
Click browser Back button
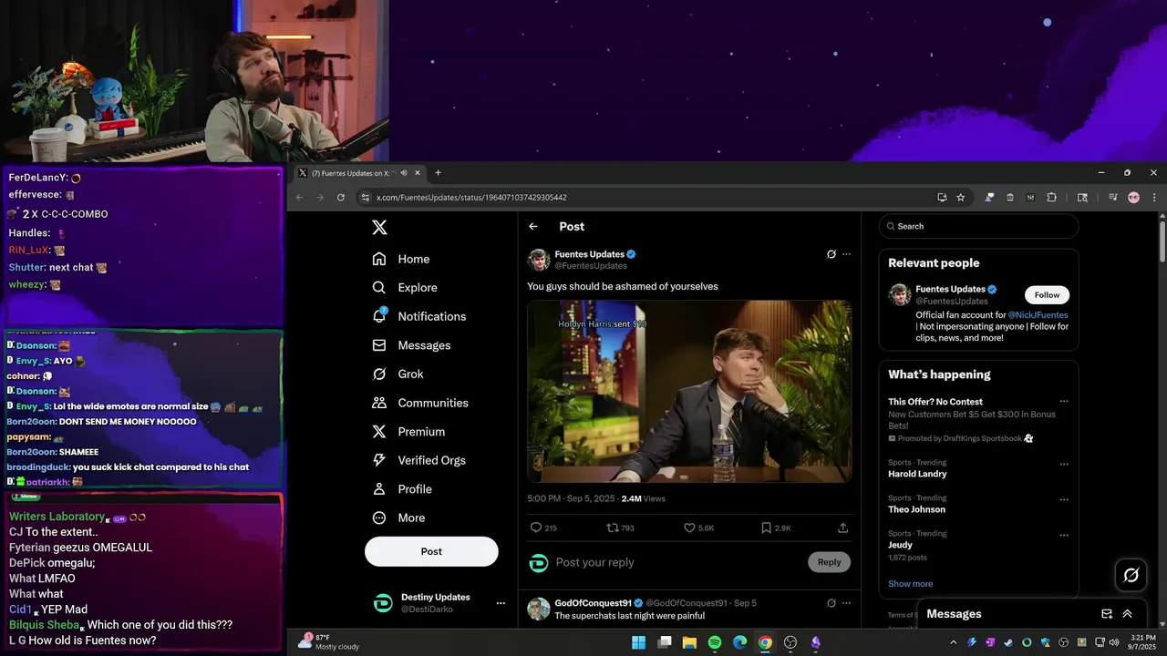(299, 198)
